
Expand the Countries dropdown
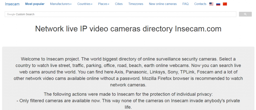pyautogui.click(x=85, y=4)
